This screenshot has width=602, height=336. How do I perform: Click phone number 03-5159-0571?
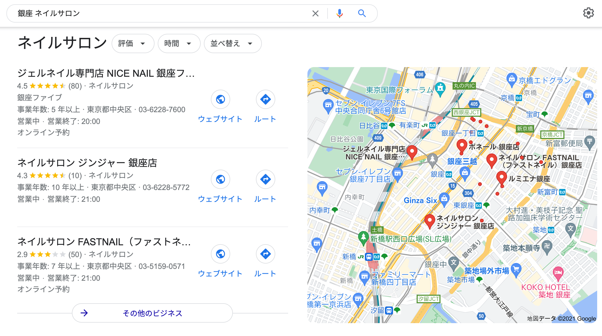[162, 266]
